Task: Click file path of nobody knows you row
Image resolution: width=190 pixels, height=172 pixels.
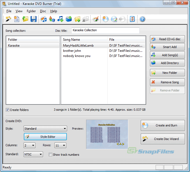Action: point(126,56)
